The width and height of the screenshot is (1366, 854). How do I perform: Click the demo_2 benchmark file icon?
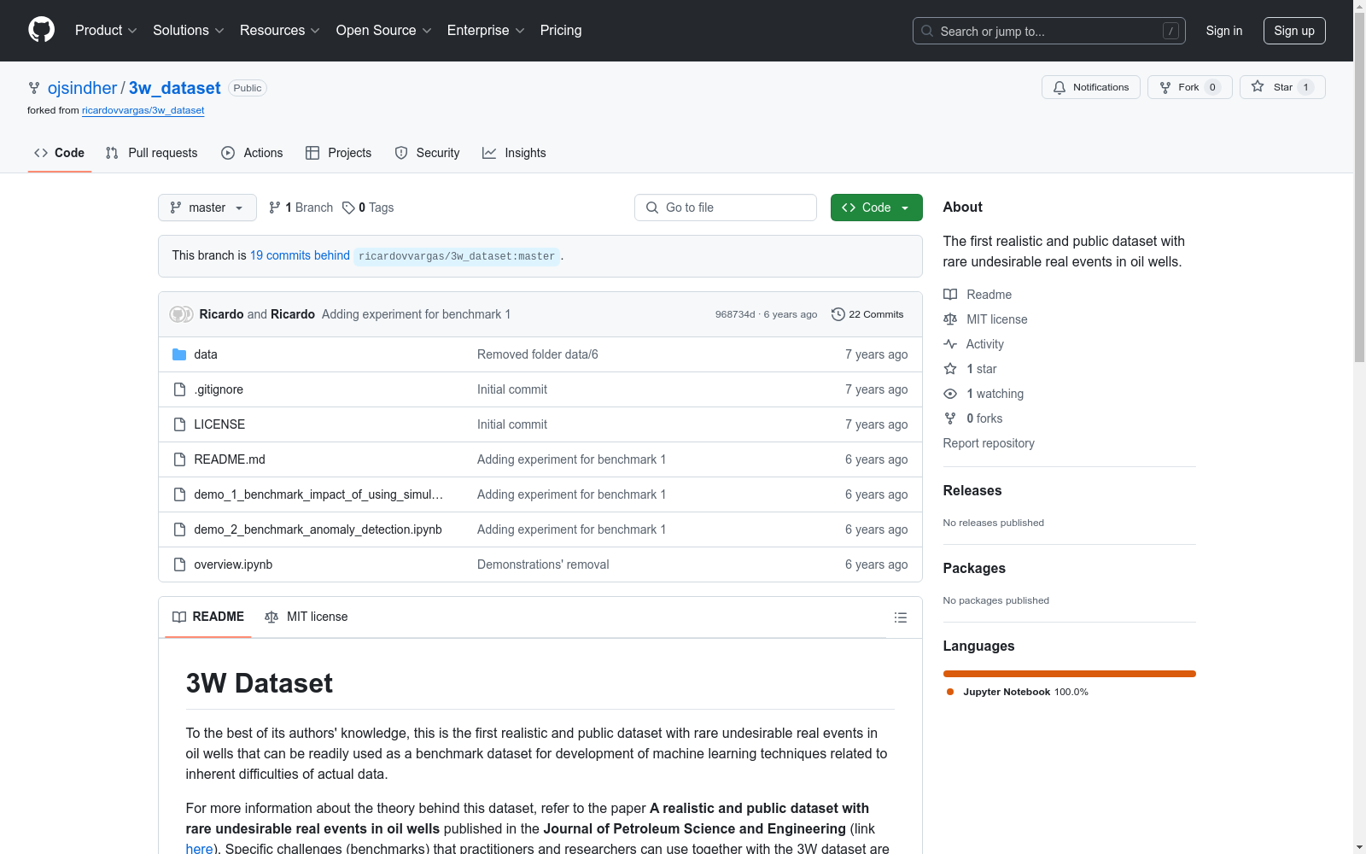(179, 529)
